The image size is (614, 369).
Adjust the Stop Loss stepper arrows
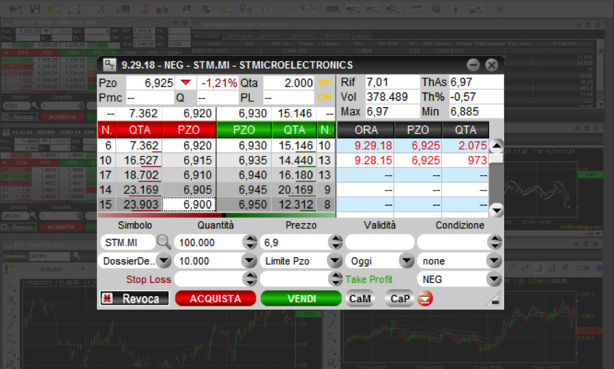(250, 279)
